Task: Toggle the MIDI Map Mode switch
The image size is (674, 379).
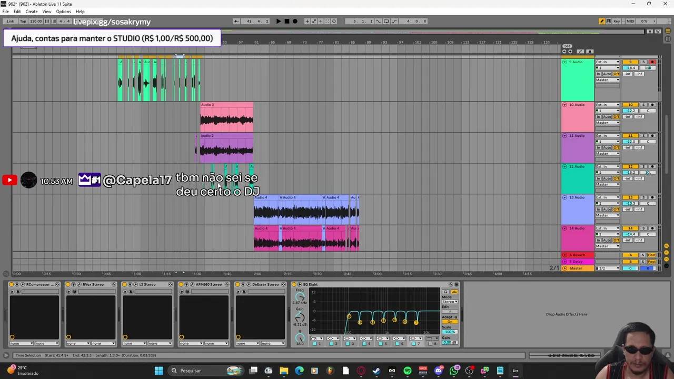Action: (x=630, y=21)
